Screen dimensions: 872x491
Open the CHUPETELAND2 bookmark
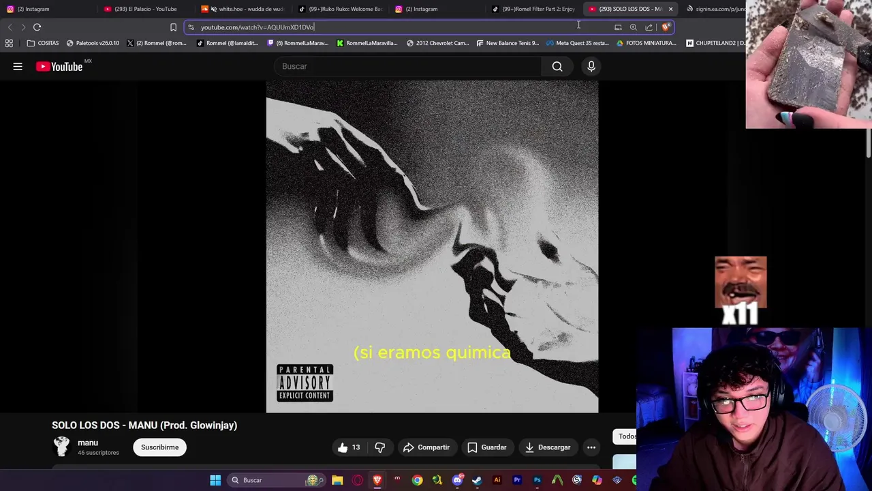coord(715,43)
